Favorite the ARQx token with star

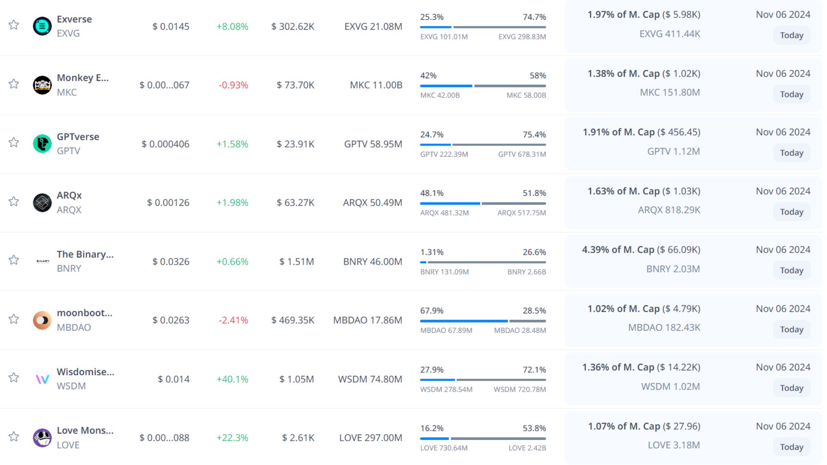[14, 201]
